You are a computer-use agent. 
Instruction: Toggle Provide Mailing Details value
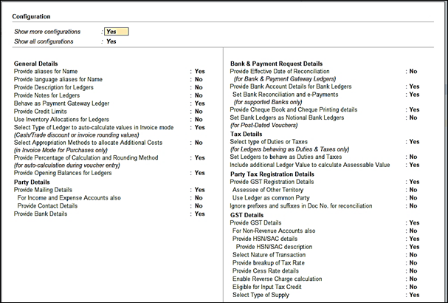coord(200,190)
